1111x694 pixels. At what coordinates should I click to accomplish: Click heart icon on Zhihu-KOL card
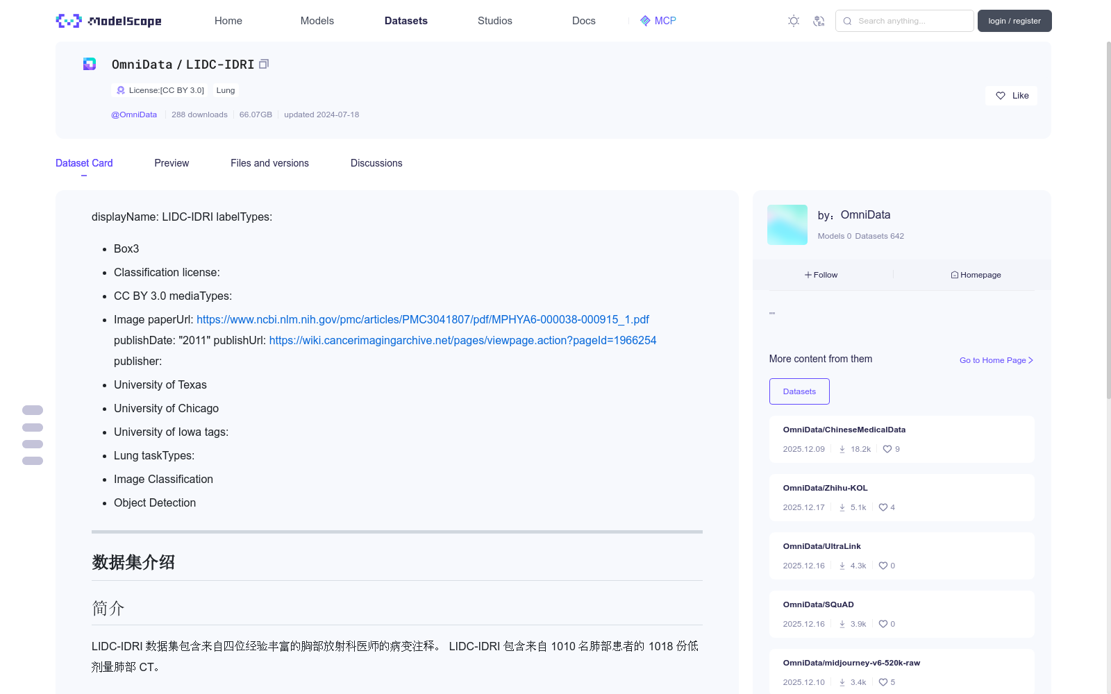(883, 507)
